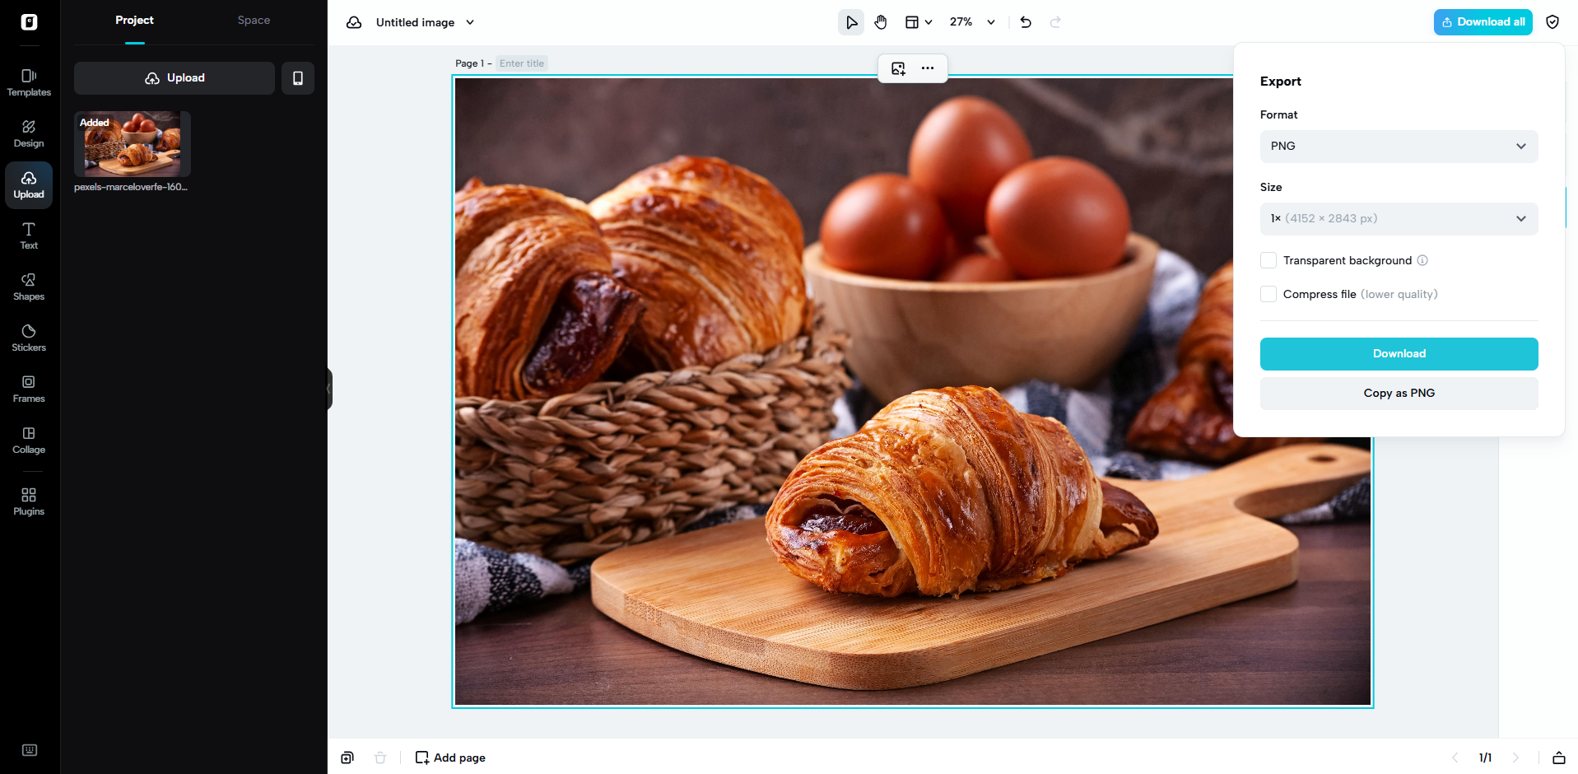Enable Transparent background checkbox

(1268, 260)
